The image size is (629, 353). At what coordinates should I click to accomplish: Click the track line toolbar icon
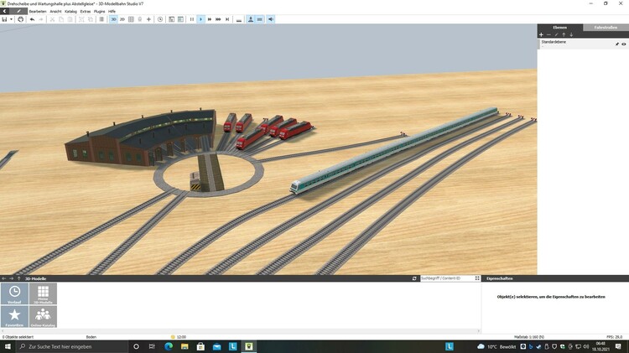(239, 19)
